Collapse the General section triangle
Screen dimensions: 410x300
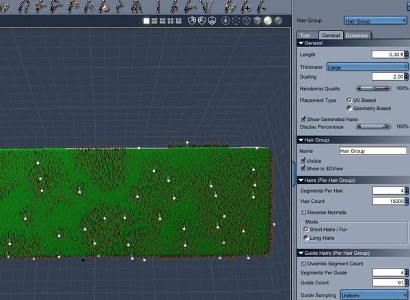coord(301,43)
